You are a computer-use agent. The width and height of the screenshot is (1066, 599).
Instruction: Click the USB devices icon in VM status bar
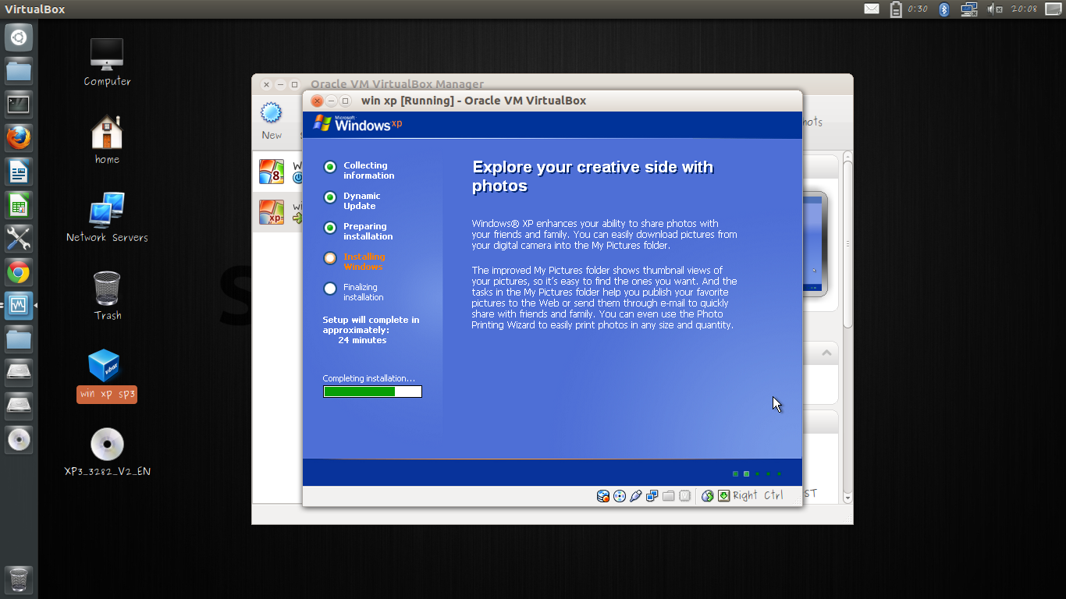635,495
